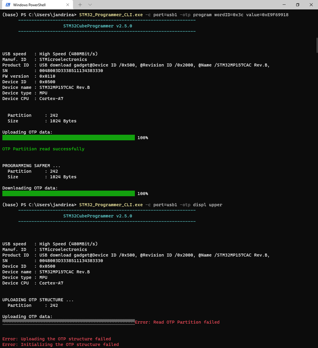Click the PowerShell icon in the tab
This screenshot has height=348, width=318.
(8, 5)
